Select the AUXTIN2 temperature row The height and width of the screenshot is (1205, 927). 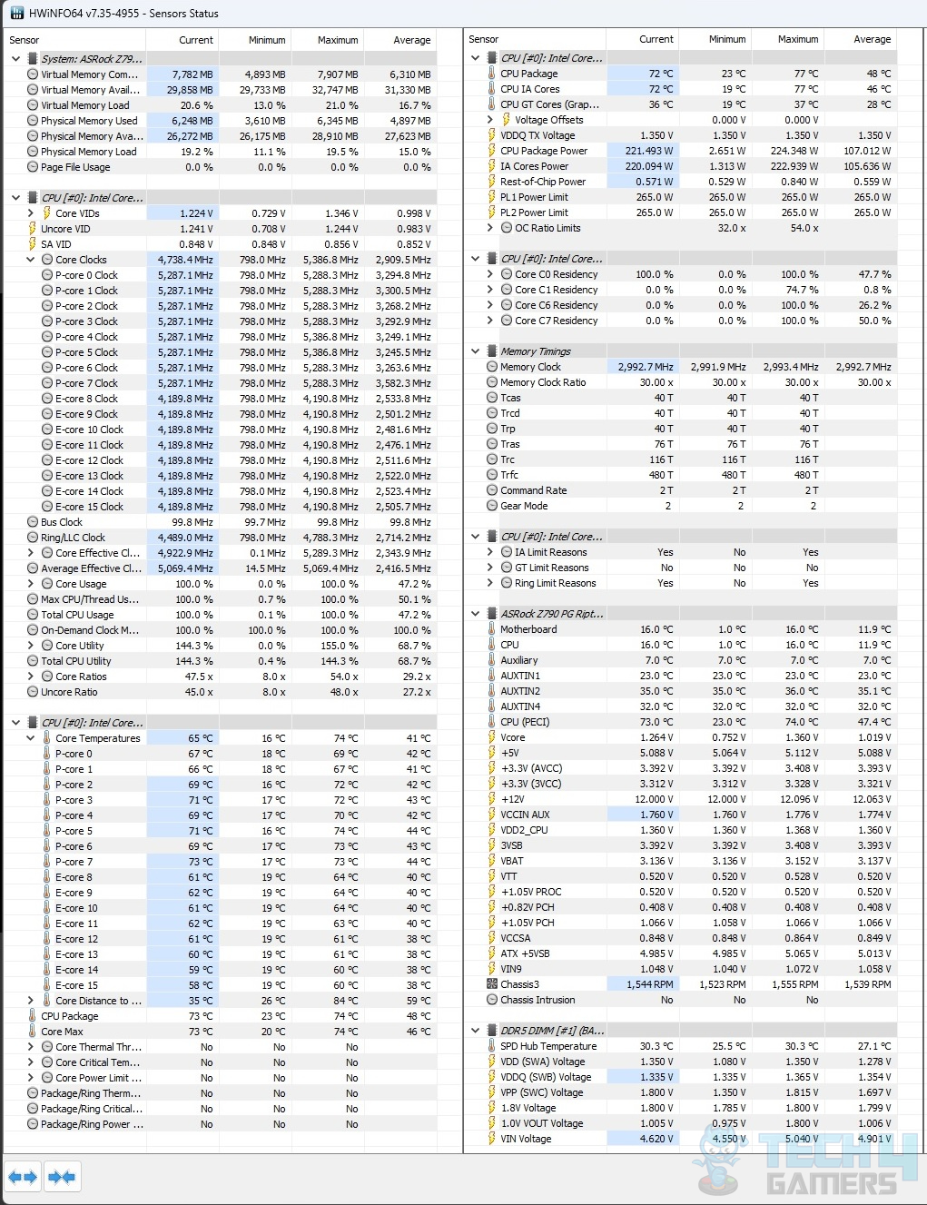pyautogui.click(x=681, y=691)
